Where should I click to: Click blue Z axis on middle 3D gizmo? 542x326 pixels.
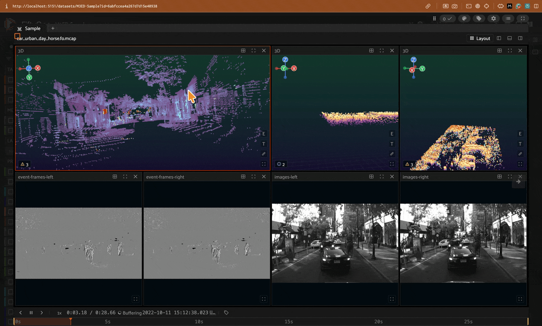[285, 60]
